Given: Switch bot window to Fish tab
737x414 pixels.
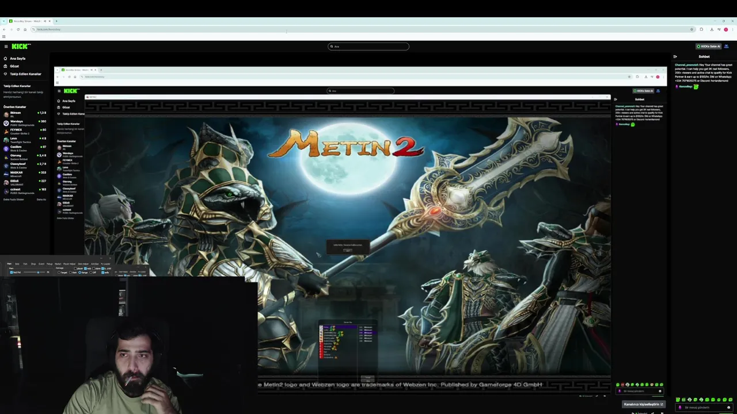Looking at the screenshot, I should (25, 264).
